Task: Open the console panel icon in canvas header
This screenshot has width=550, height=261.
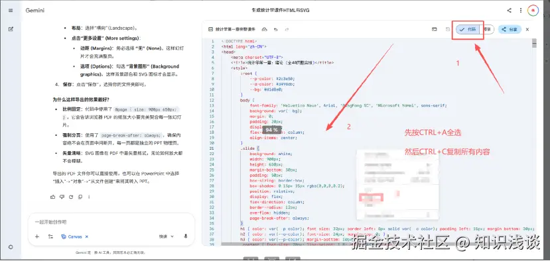Action: pos(435,29)
